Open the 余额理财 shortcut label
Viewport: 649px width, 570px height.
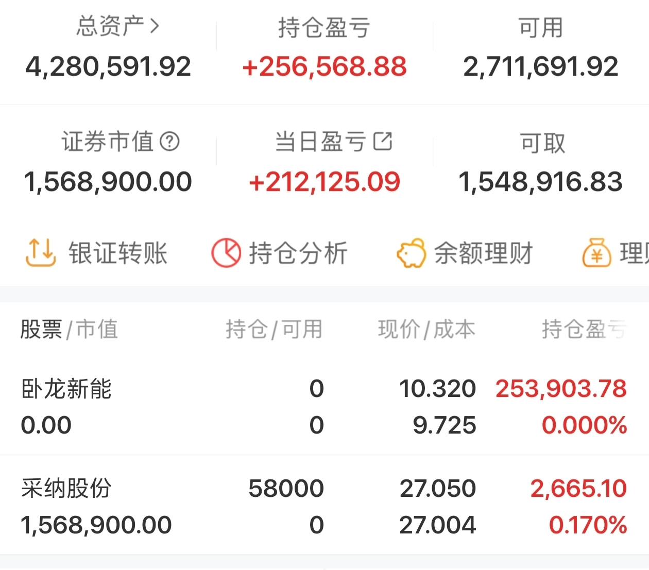483,253
